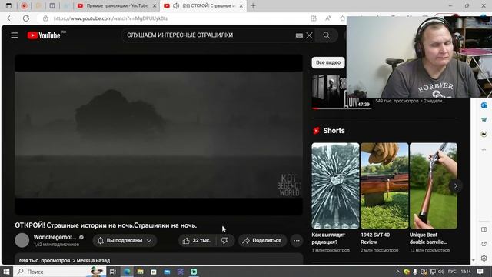Image resolution: width=492 pixels, height=277 pixels.
Task: Open the on-screen keyboard in search box
Action: [299, 35]
